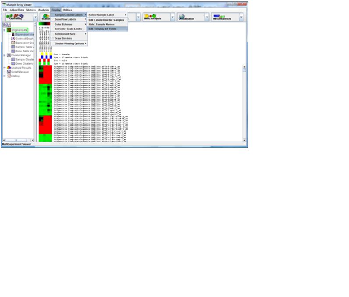Open the Script Manager node icon

[8, 71]
